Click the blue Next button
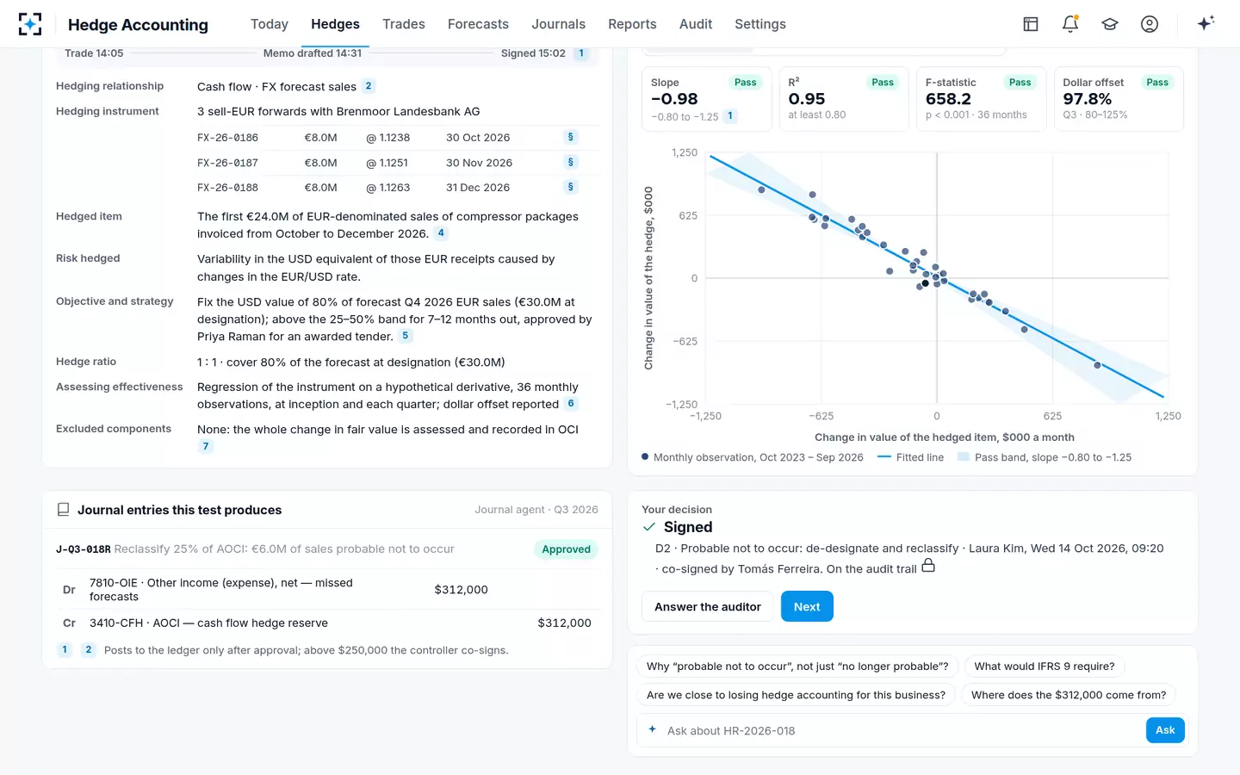This screenshot has height=775, width=1240. [807, 606]
